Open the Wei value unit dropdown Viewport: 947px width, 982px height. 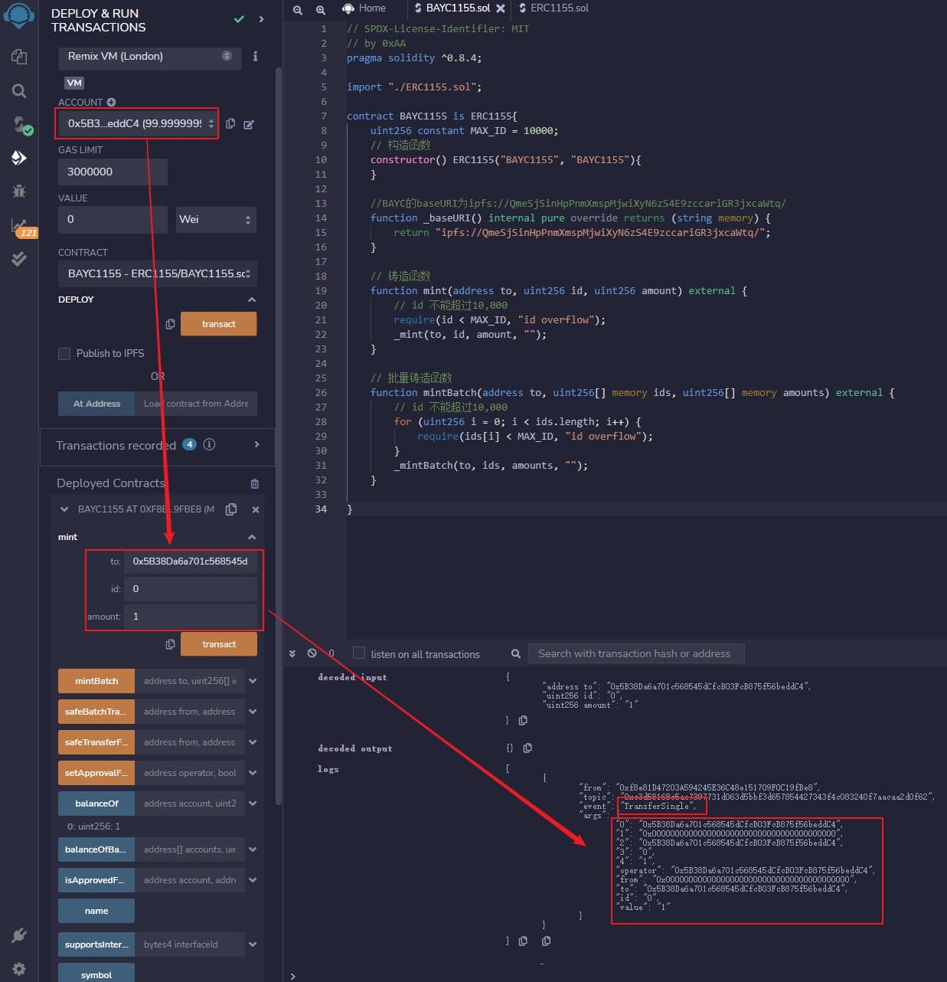pyautogui.click(x=215, y=220)
